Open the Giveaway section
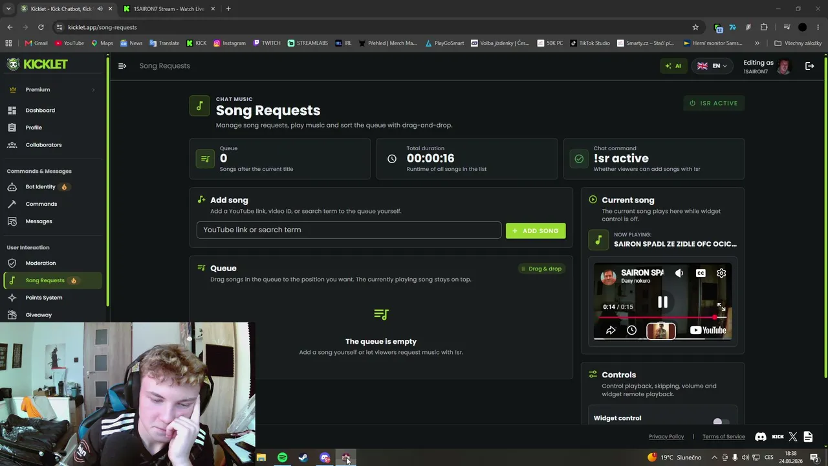The image size is (828, 466). pyautogui.click(x=52, y=315)
